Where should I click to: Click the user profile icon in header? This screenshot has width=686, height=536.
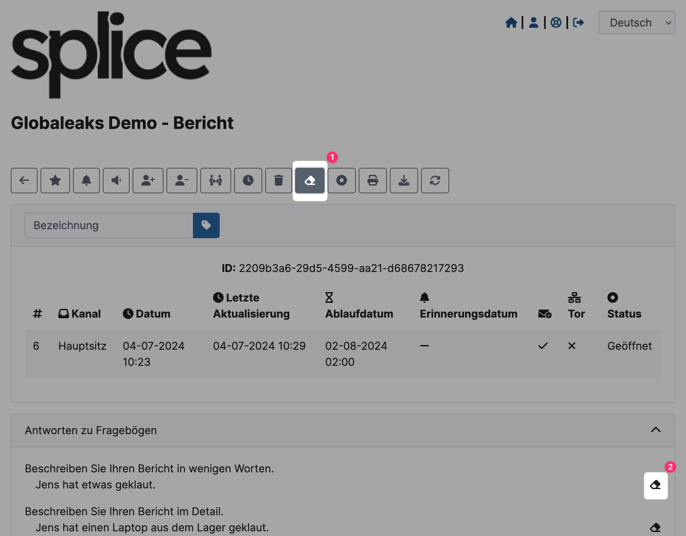coord(533,23)
